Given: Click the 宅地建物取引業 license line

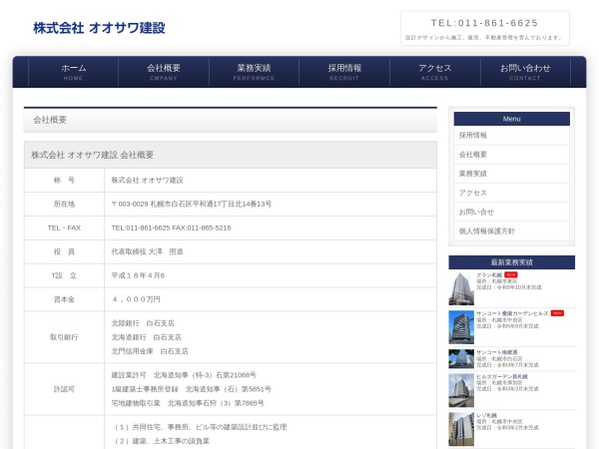Looking at the screenshot, I should coord(188,403).
